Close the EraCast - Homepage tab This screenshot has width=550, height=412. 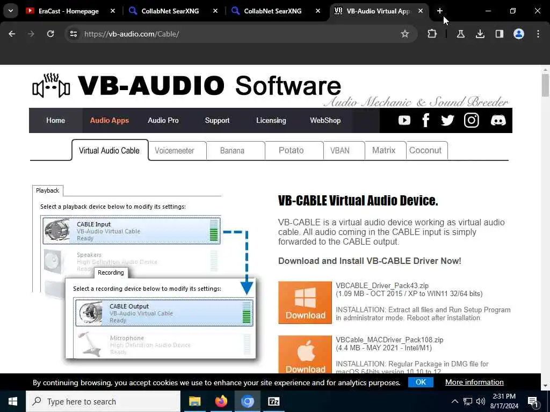(113, 11)
